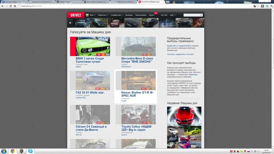Viewport: 274px width, 154px height.
Task: Click 'Выдвигайте и поддерживайте' link
Action: [179, 46]
